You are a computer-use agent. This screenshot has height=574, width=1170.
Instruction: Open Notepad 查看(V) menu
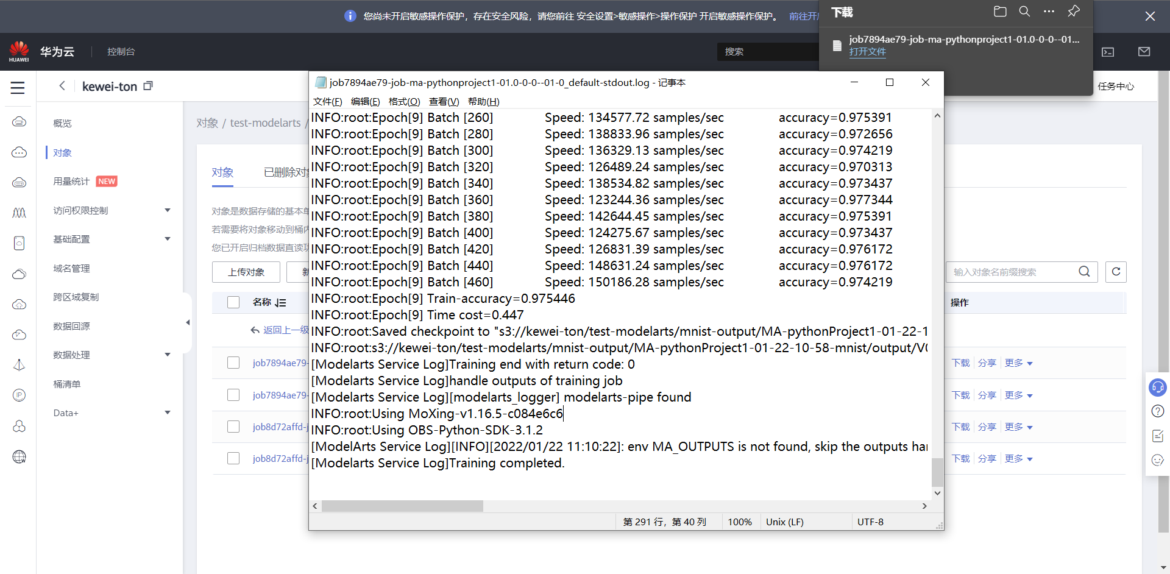(x=444, y=101)
